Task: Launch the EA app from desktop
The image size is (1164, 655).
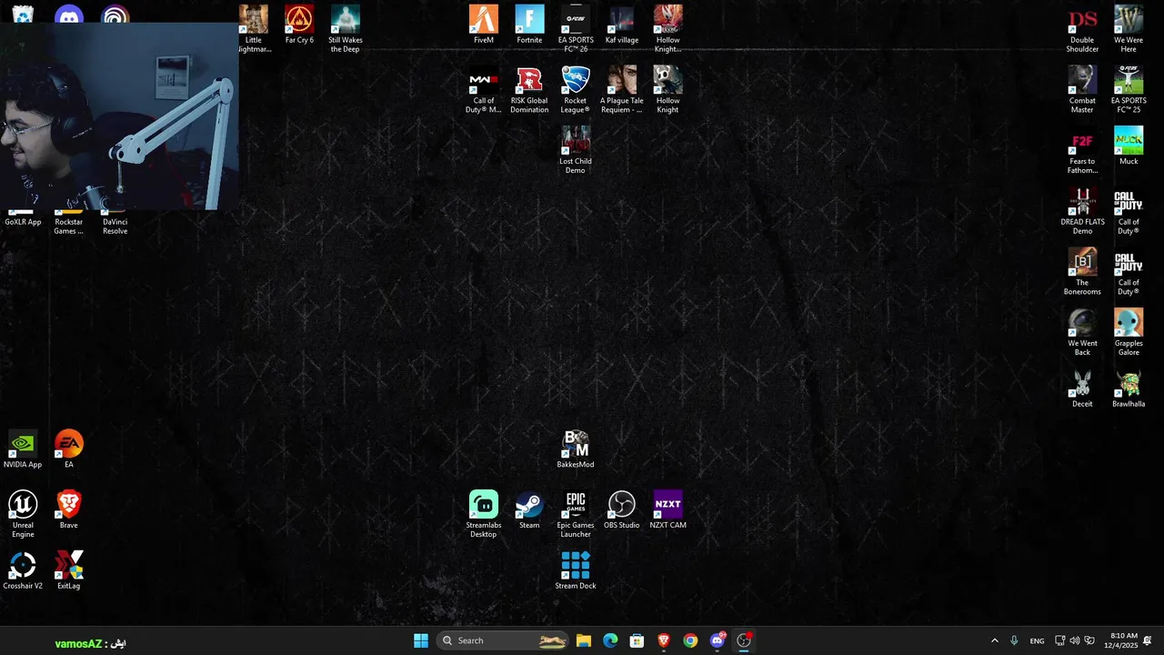Action: coord(69,449)
